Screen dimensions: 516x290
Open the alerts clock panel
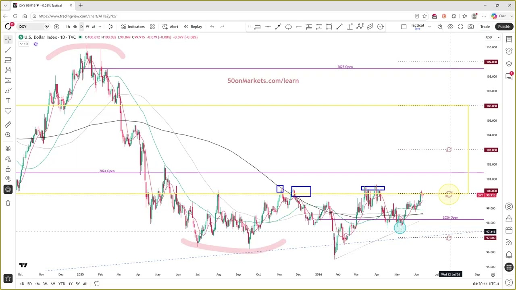509,52
